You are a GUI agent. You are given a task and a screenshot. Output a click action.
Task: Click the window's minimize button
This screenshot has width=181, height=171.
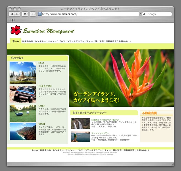pyautogui.click(x=15, y=9)
